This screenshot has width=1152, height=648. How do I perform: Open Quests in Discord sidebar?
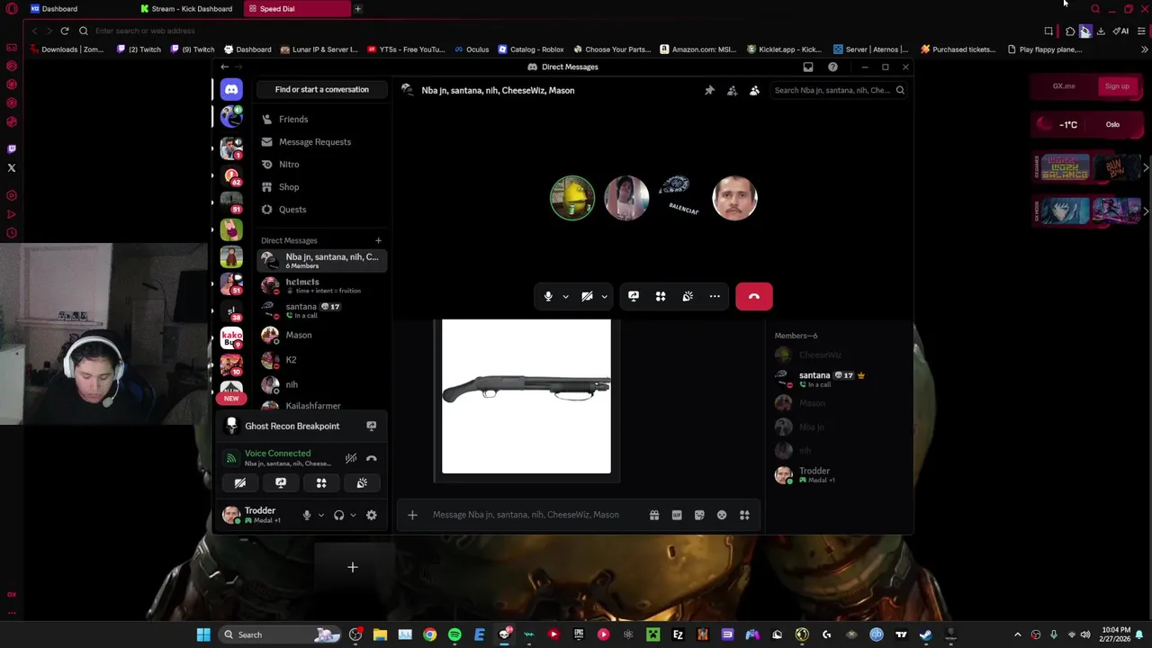321,209
